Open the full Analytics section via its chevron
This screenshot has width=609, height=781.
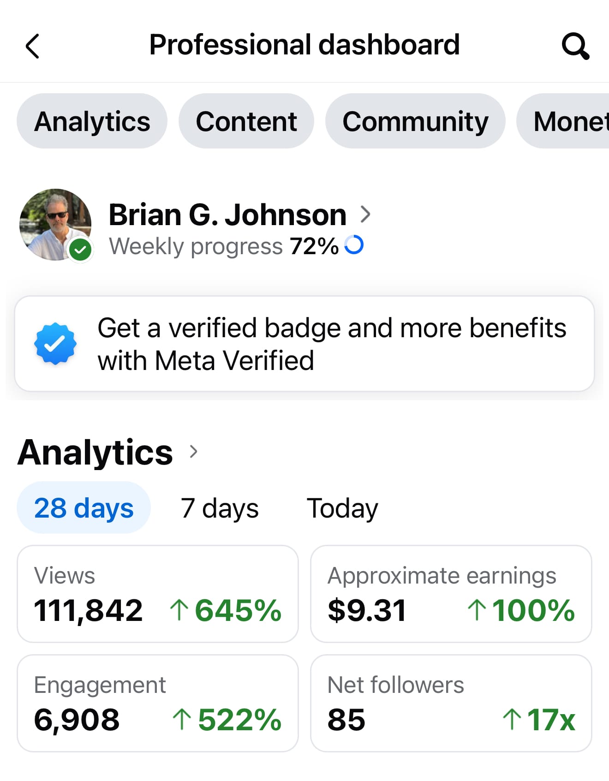pos(193,452)
